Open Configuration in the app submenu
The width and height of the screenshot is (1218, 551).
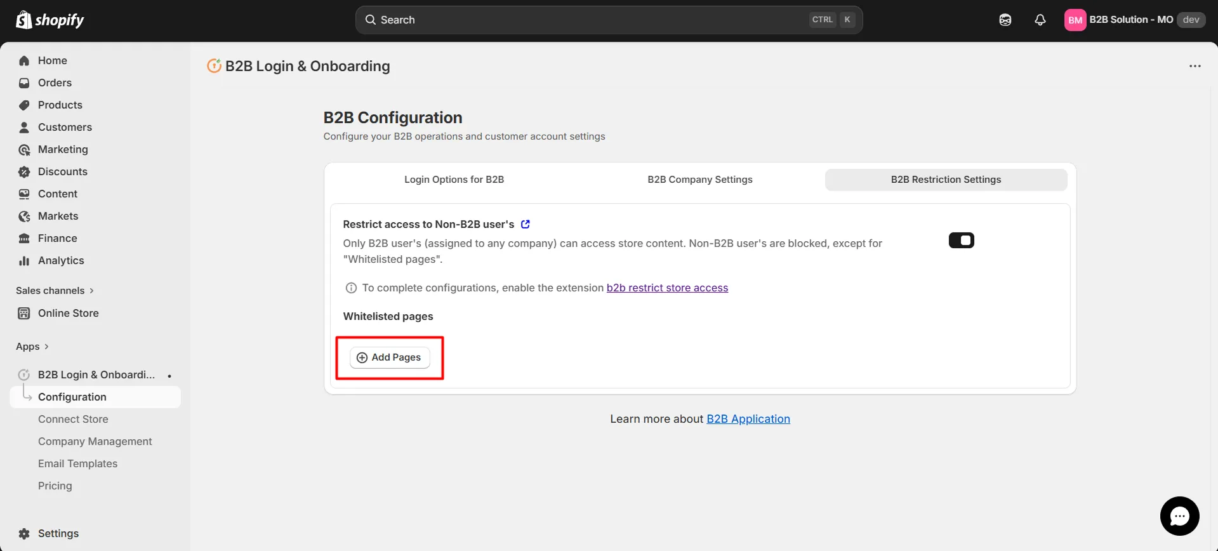pos(95,397)
